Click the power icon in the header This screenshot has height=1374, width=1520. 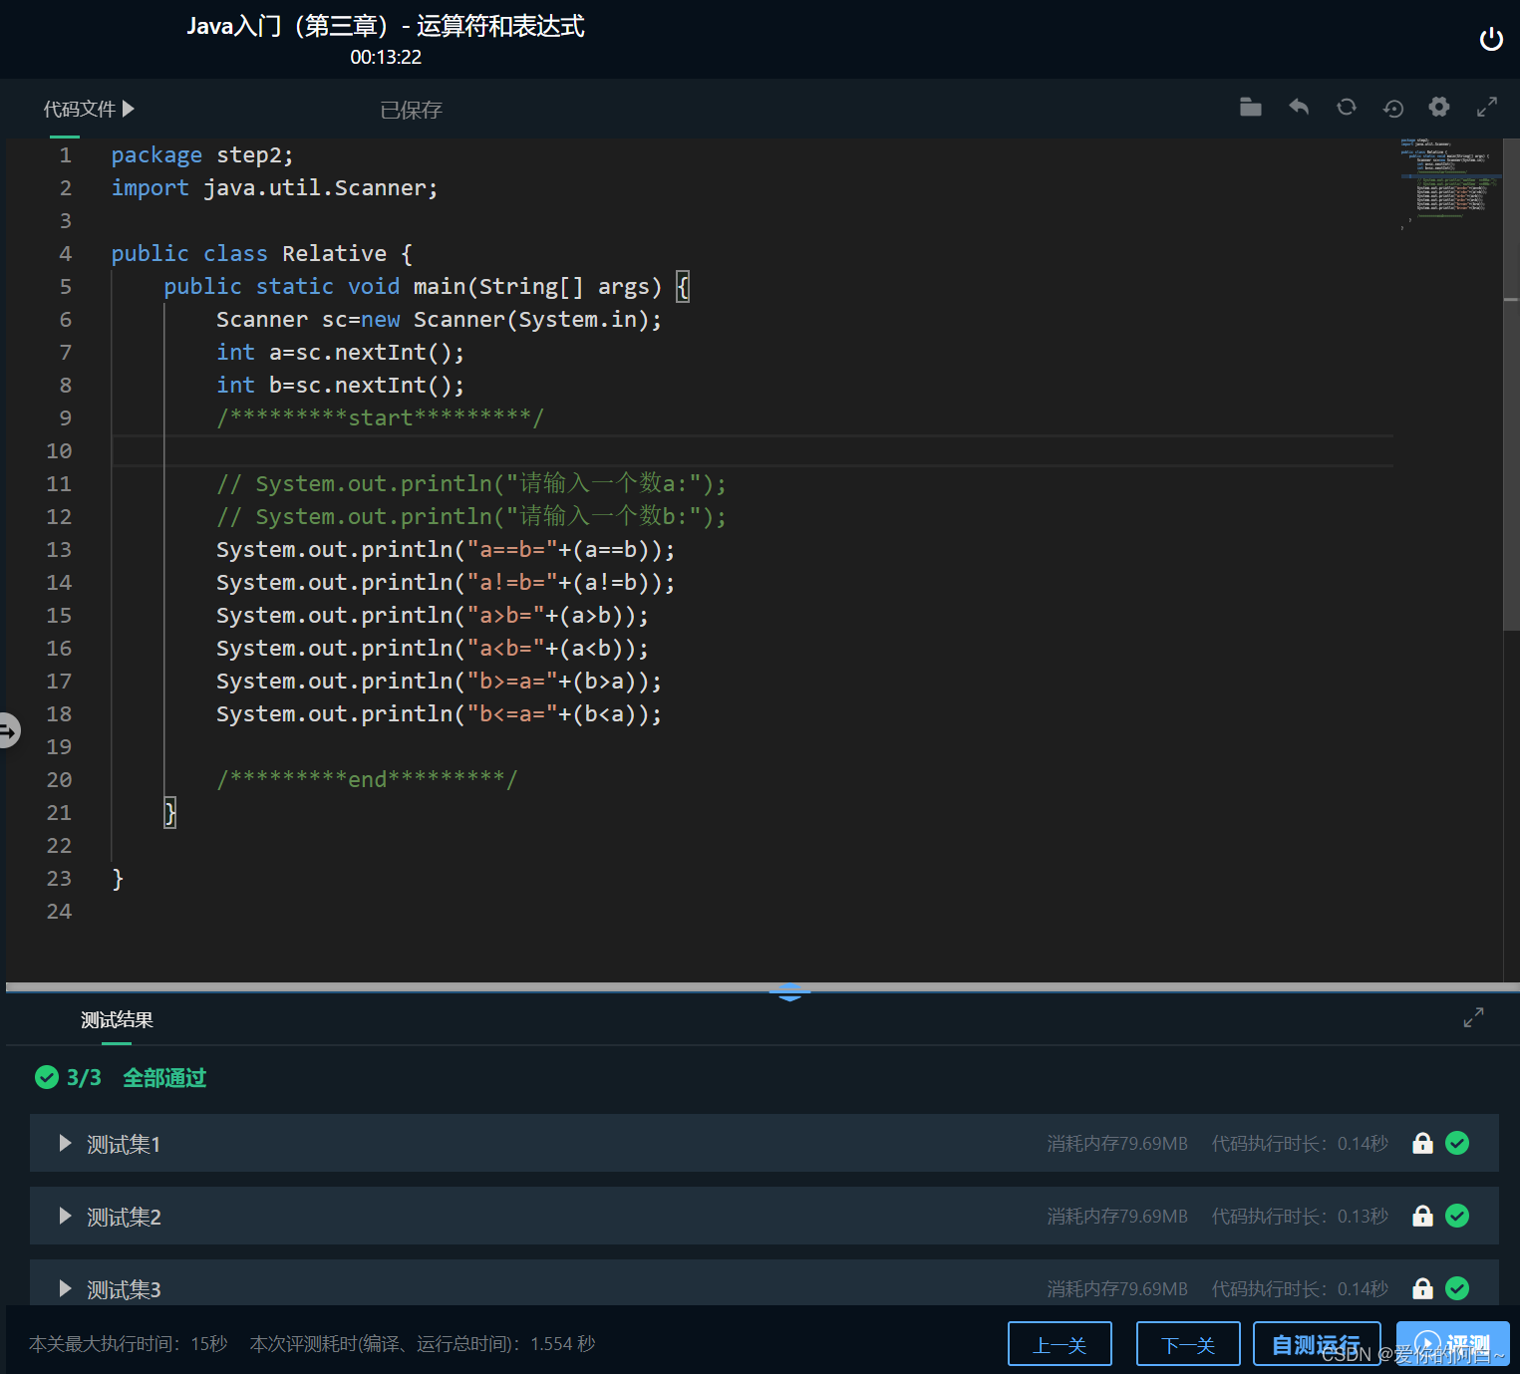(x=1491, y=39)
